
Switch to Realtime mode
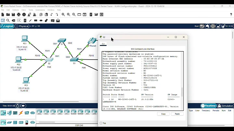(x=208, y=106)
